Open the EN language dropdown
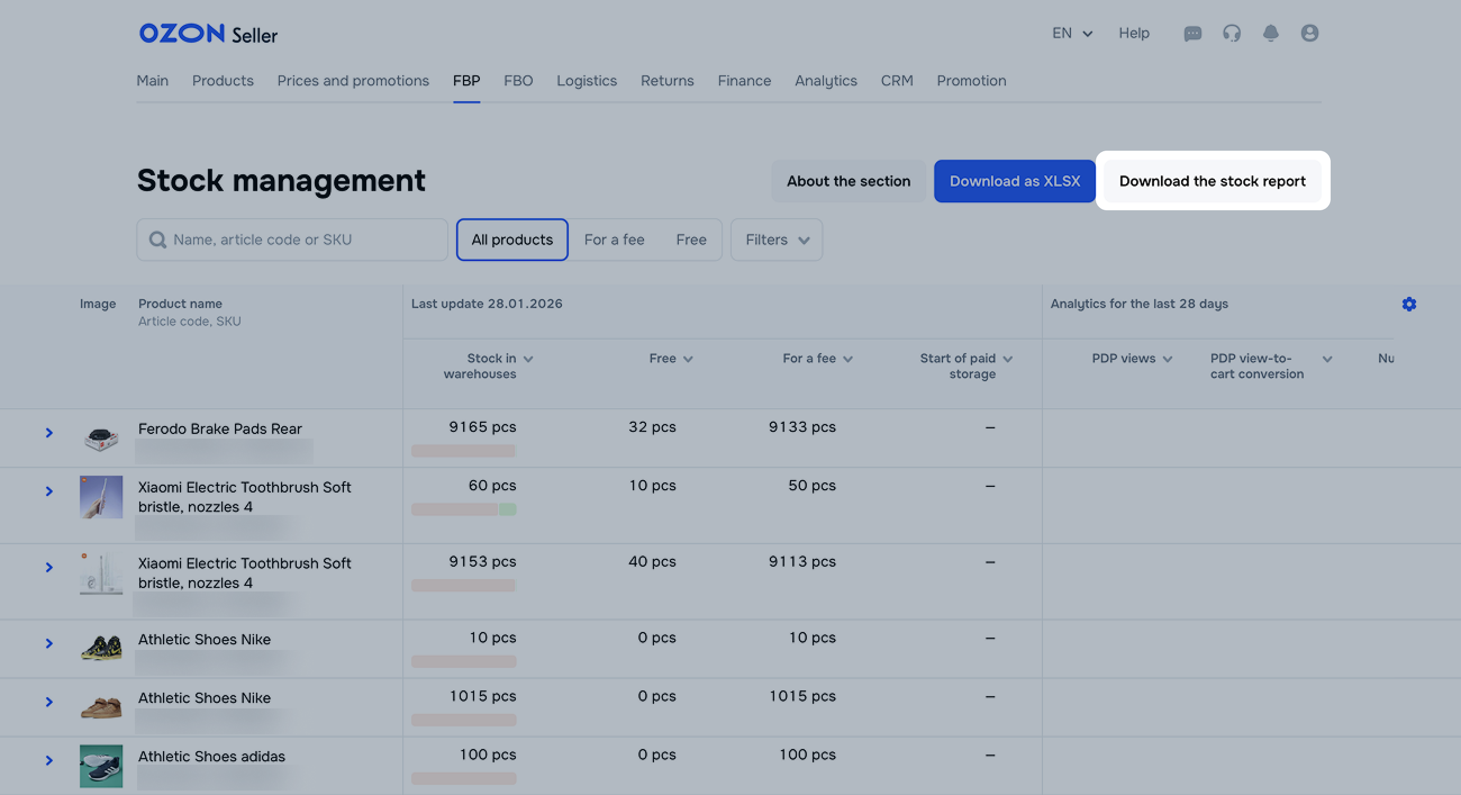Screen dimensions: 1461x795 (x=1072, y=34)
